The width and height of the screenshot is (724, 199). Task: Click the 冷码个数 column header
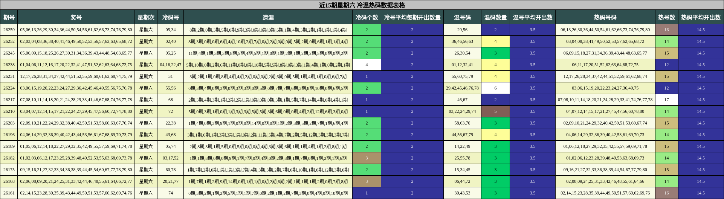pyautogui.click(x=367, y=17)
